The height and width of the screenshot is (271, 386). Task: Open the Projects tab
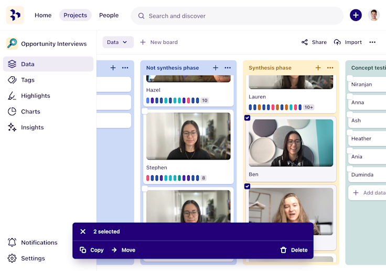76,15
